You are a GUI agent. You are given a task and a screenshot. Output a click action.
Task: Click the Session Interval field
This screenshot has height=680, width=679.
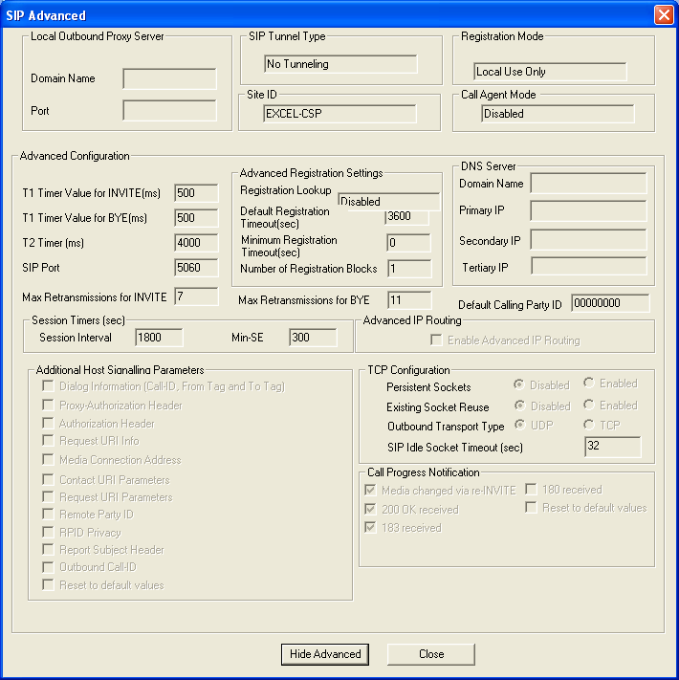[x=158, y=338]
